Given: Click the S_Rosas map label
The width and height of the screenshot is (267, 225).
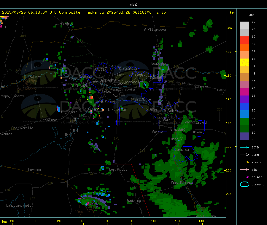Looking at the screenshot, I should [x=119, y=95].
